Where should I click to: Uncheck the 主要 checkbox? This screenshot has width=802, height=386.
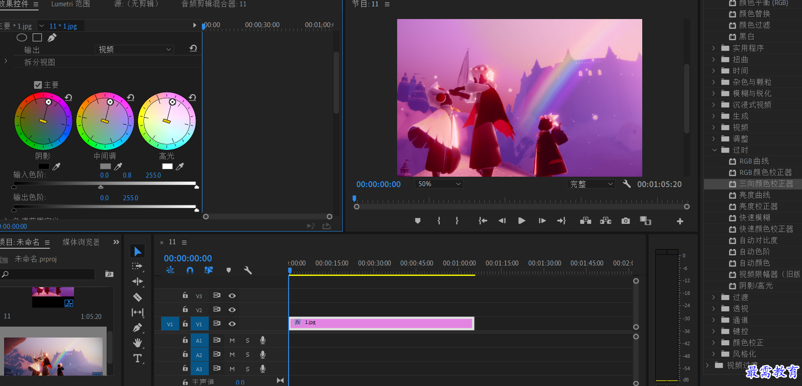point(38,85)
